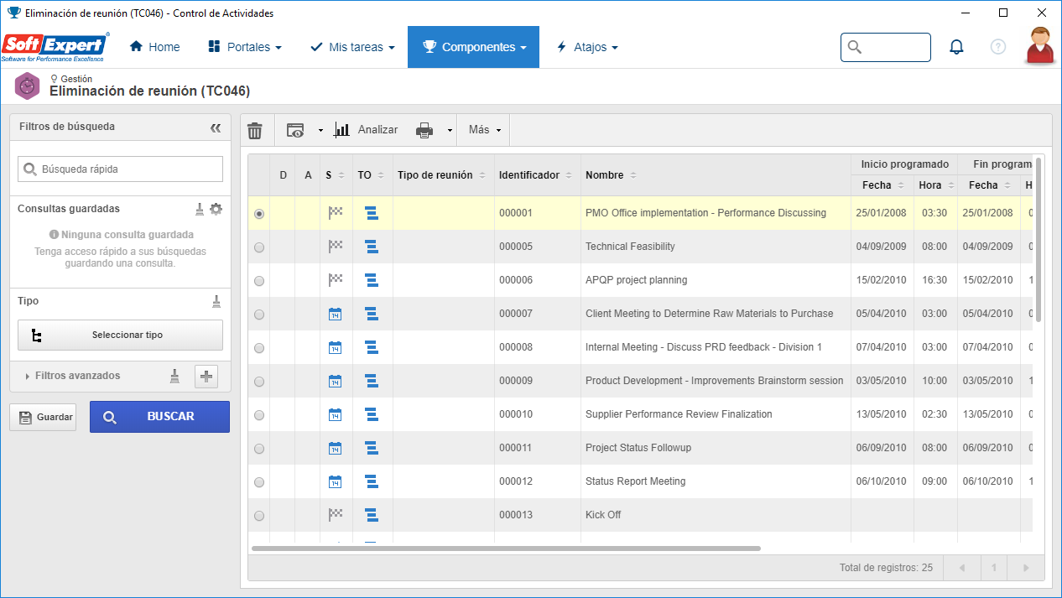Viewport: 1062px width, 598px height.
Task: Click the Analizar chart button
Action: [366, 130]
